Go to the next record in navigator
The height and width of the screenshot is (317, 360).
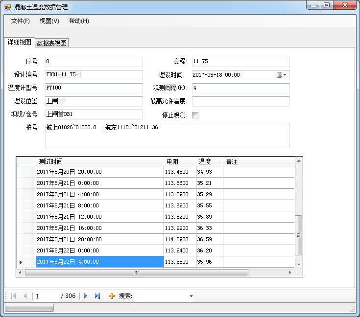(x=86, y=296)
